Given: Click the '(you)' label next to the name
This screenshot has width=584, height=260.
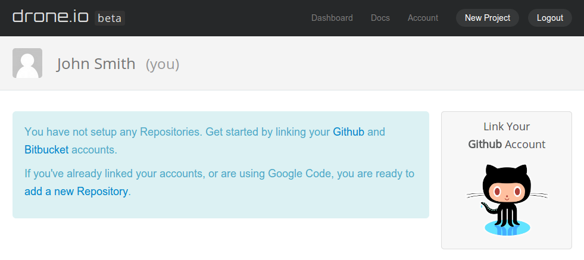Looking at the screenshot, I should pyautogui.click(x=163, y=64).
